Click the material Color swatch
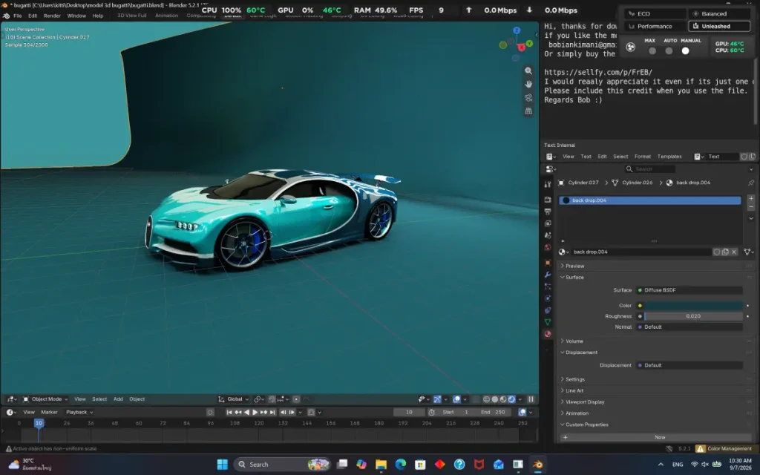The image size is (760, 475). coord(693,305)
